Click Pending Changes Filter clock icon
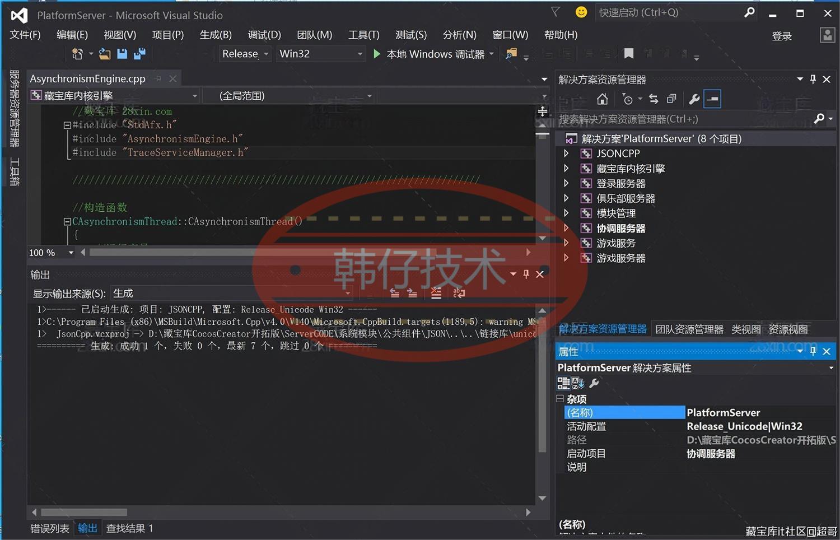Screen dimensions: 840x540 628,99
